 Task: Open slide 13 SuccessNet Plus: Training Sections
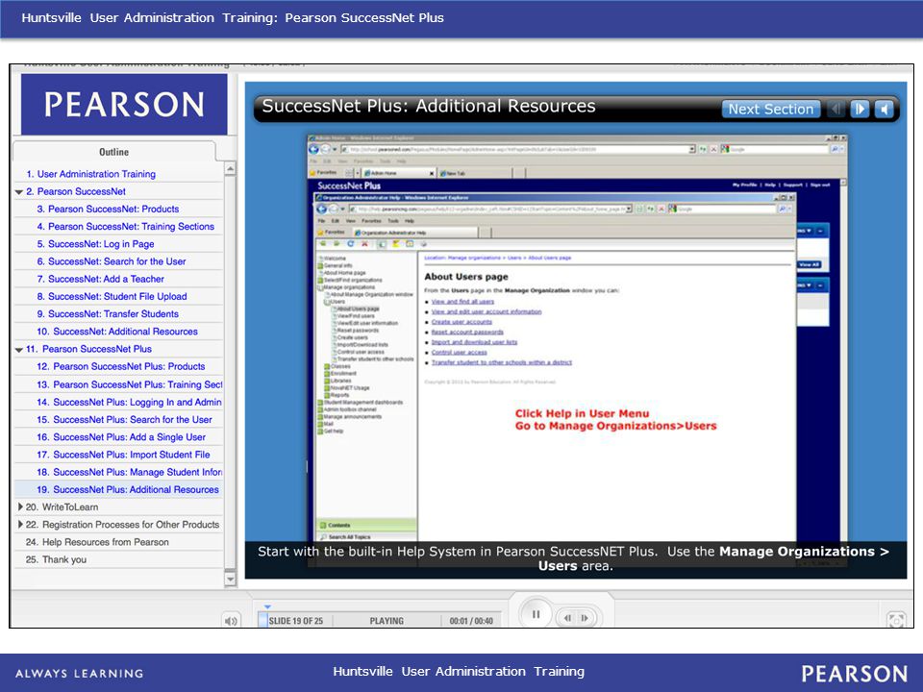130,384
